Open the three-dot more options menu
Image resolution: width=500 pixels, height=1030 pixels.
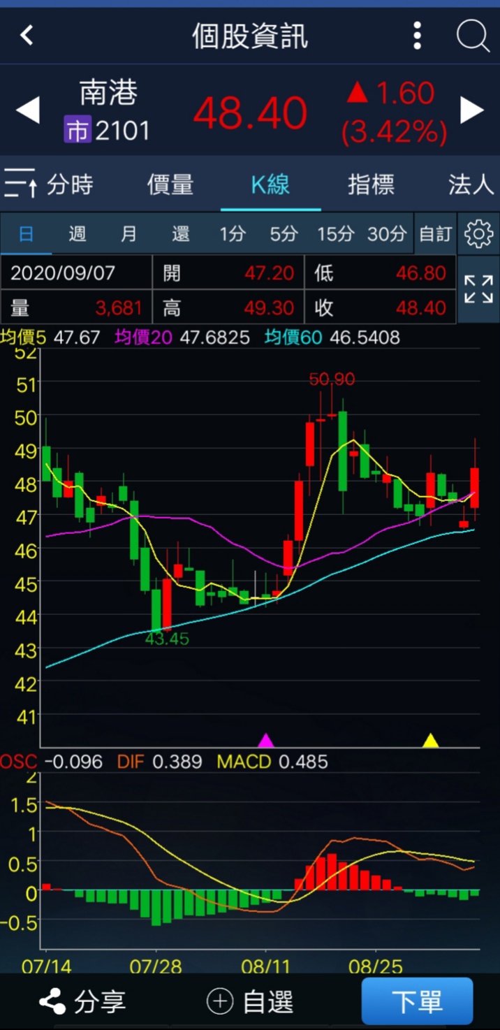click(417, 35)
